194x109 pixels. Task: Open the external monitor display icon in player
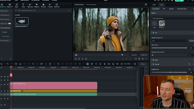tap(136, 59)
